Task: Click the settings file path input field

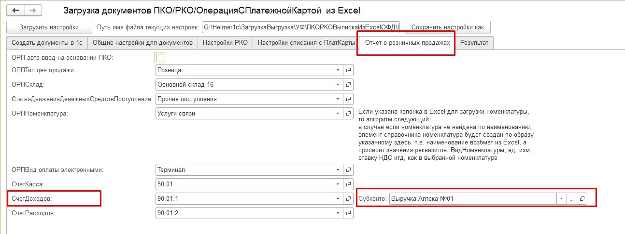Action: 301,27
